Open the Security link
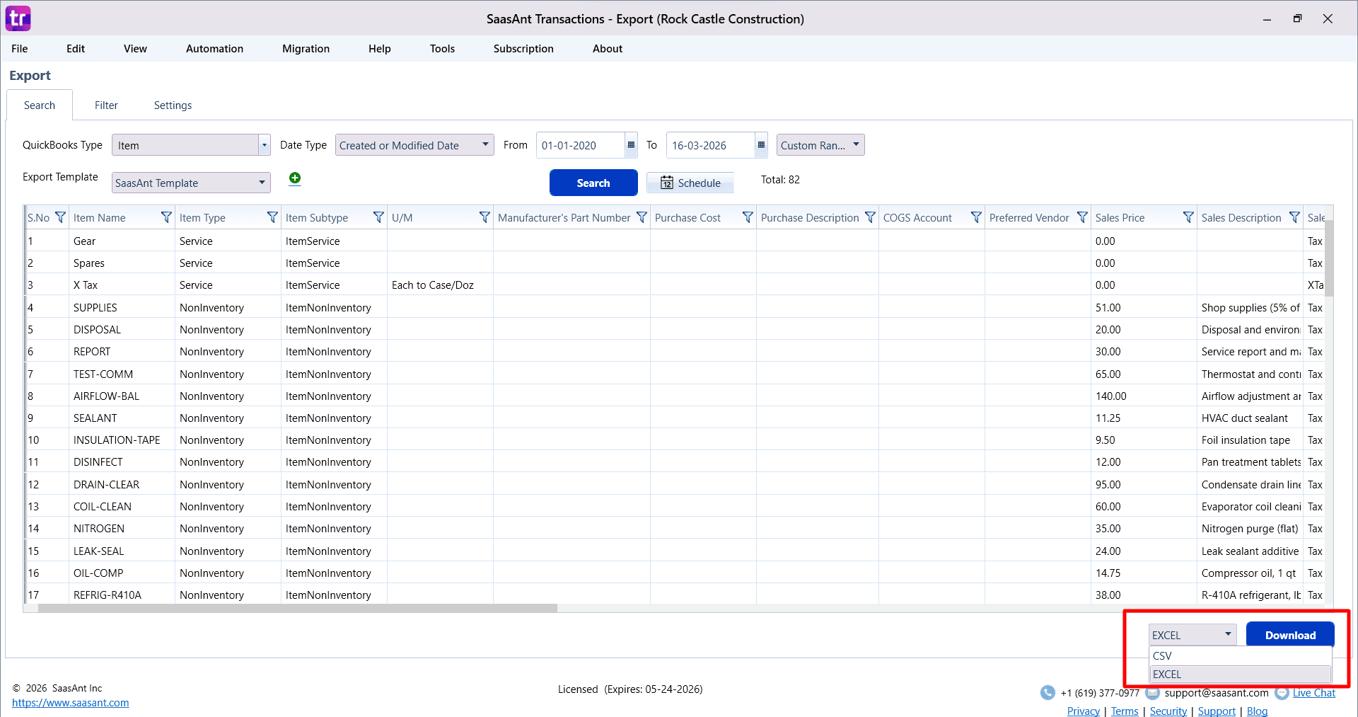 (x=1168, y=711)
